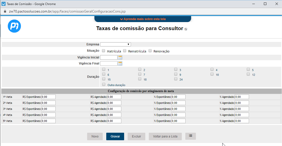Open the Vigência Final calendar picker
The image size is (282, 146).
click(120, 63)
